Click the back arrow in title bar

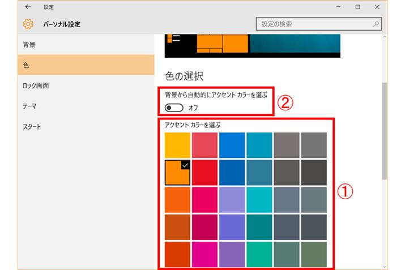click(28, 7)
